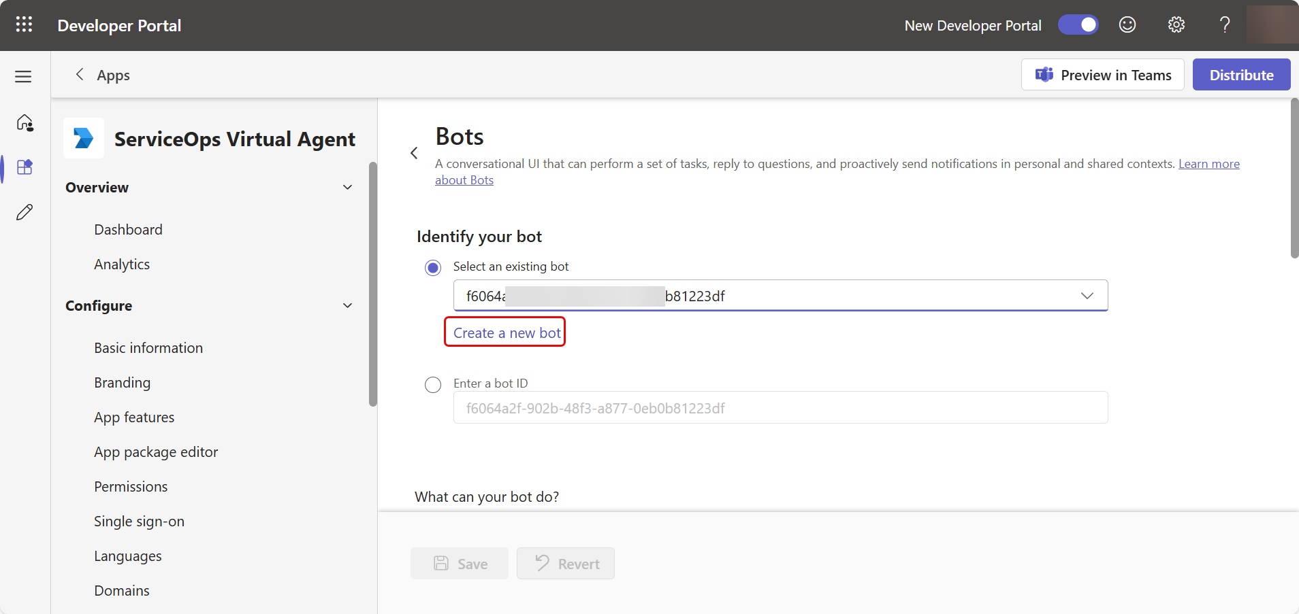
Task: Go to Home in left rail
Action: pyautogui.click(x=25, y=122)
